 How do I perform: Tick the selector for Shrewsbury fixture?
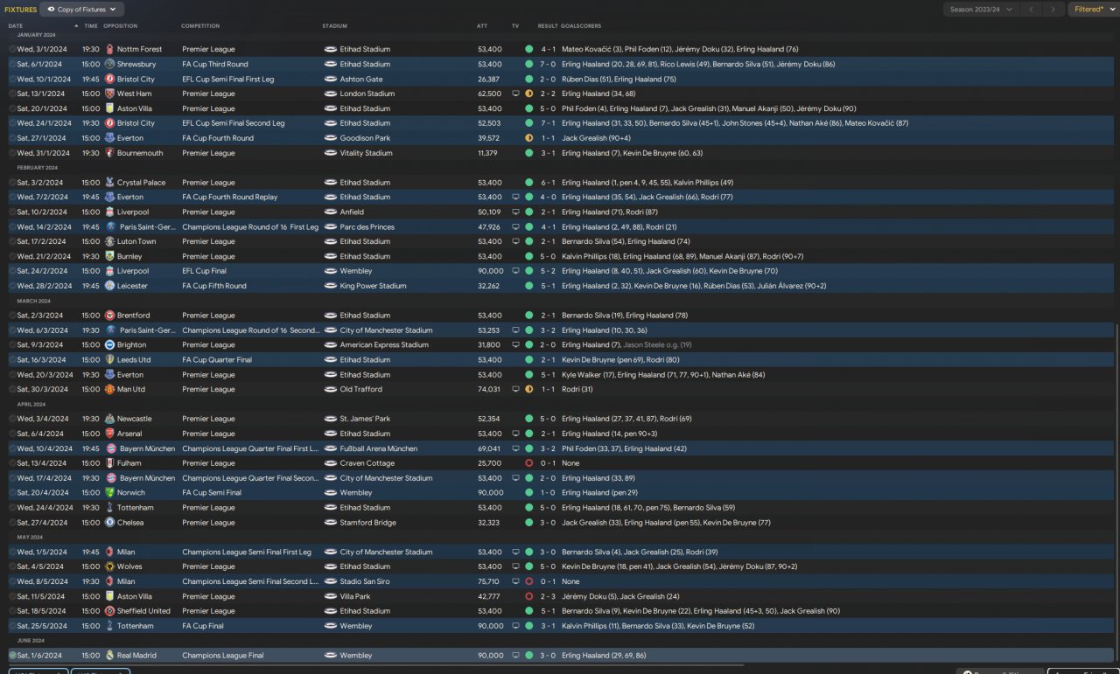12,65
